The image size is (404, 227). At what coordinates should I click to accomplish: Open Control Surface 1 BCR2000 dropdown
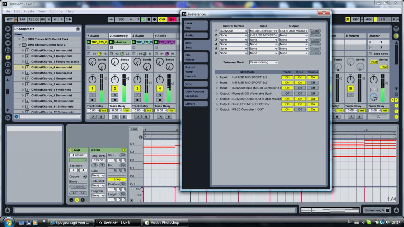[233, 31]
